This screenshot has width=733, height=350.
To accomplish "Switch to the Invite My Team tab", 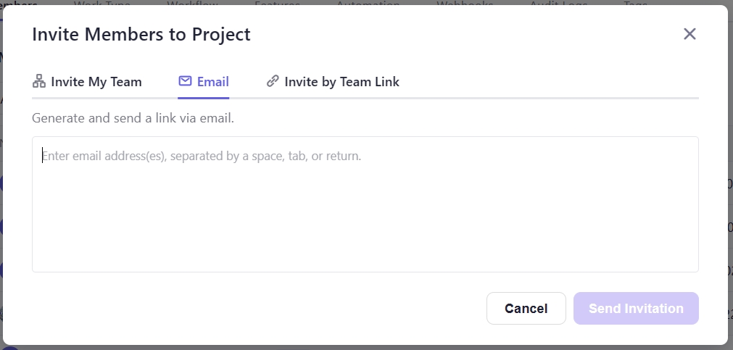I will click(96, 82).
